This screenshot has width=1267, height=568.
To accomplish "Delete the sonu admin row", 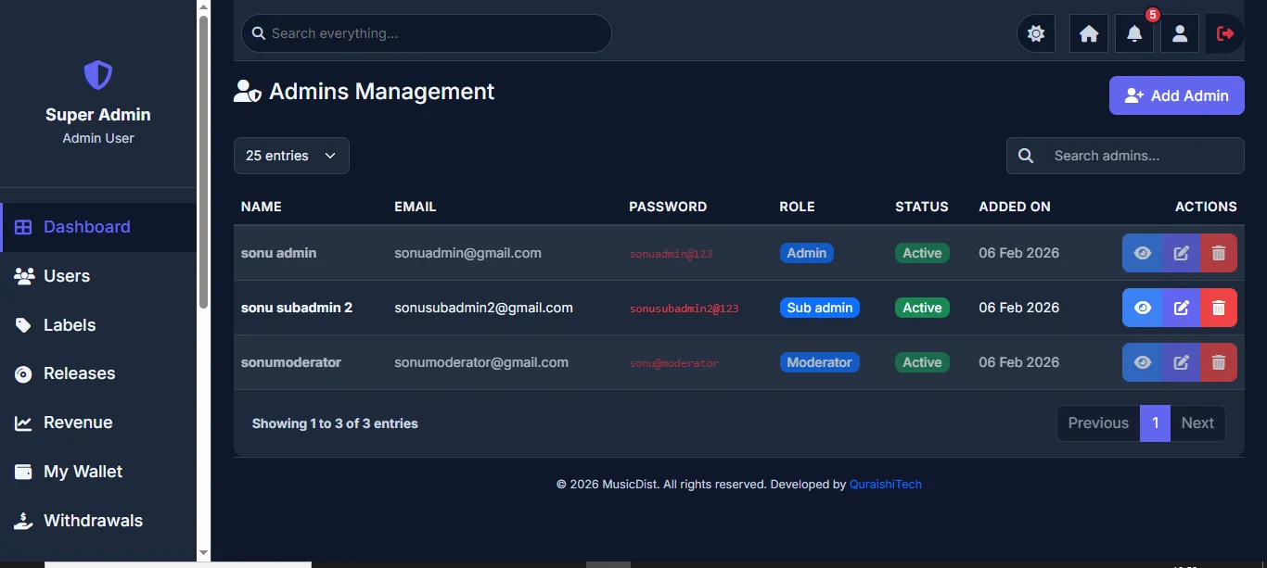I will tap(1219, 253).
